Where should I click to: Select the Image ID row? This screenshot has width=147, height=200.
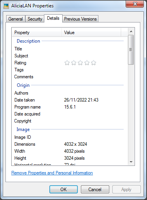tap(69, 137)
